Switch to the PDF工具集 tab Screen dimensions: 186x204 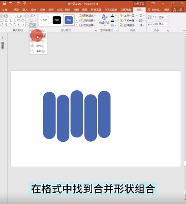coord(111,10)
